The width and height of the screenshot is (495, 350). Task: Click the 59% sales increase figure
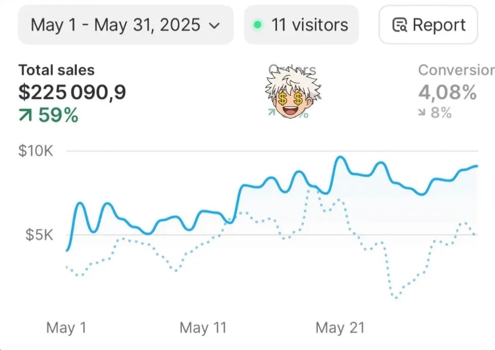pos(58,116)
